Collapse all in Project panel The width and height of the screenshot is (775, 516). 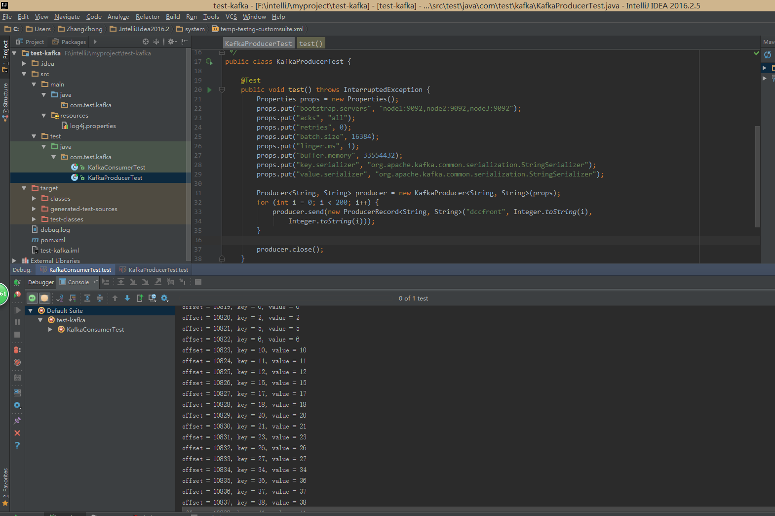click(156, 42)
